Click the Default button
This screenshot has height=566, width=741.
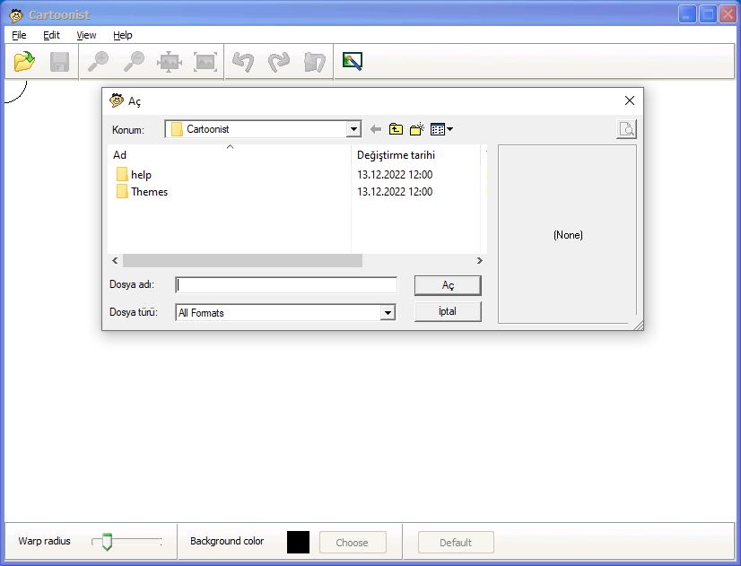point(456,543)
